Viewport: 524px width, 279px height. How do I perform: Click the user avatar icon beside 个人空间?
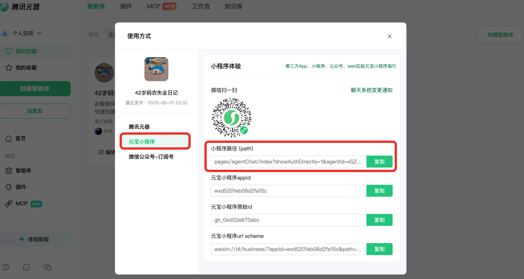pyautogui.click(x=5, y=33)
